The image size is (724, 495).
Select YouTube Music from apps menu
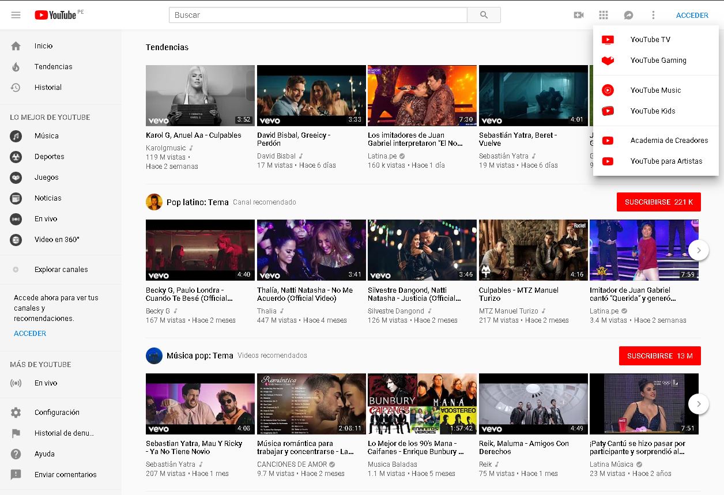pyautogui.click(x=655, y=90)
